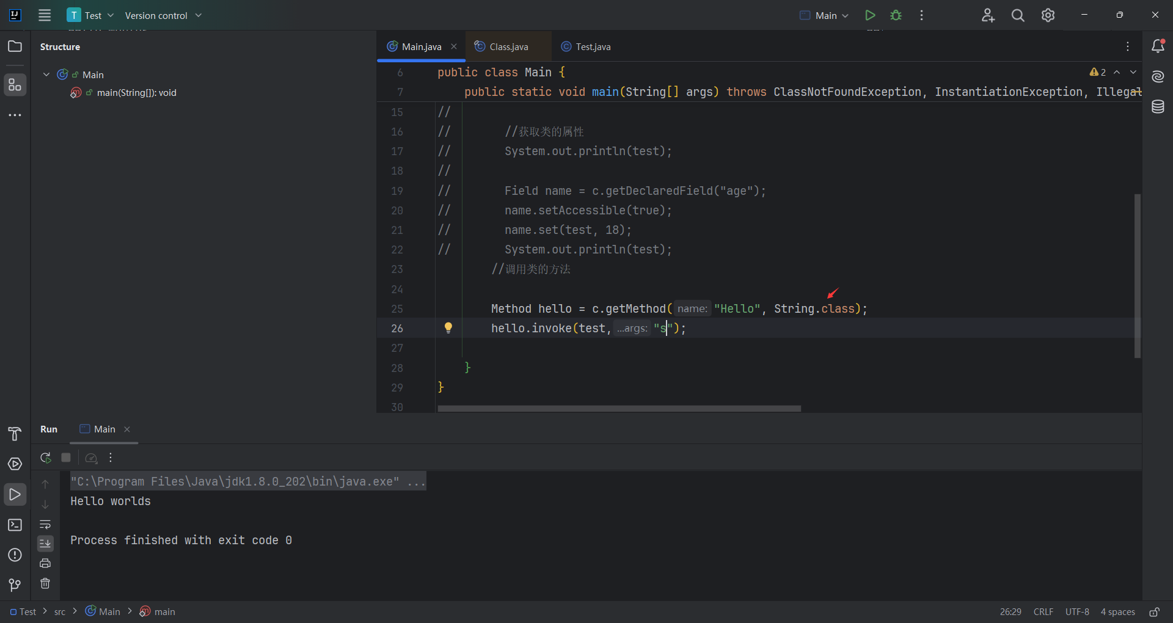
Task: Go up the stack trace in console
Action: tap(45, 484)
